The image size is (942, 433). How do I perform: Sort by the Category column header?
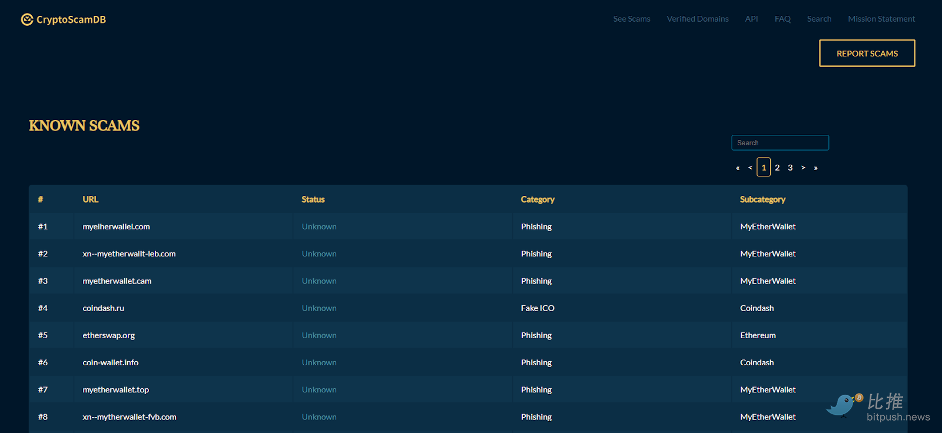[x=538, y=199]
